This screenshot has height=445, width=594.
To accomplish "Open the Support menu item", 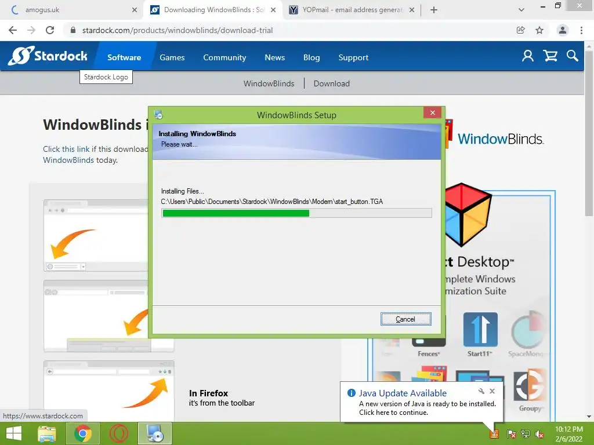I will 353,57.
